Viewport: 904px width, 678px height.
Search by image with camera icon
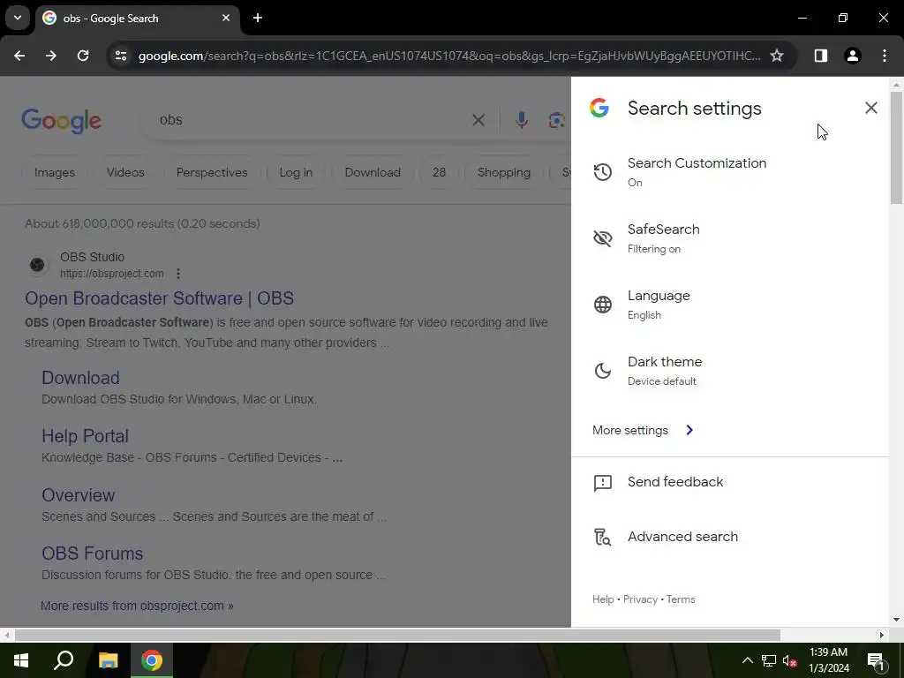click(x=556, y=120)
